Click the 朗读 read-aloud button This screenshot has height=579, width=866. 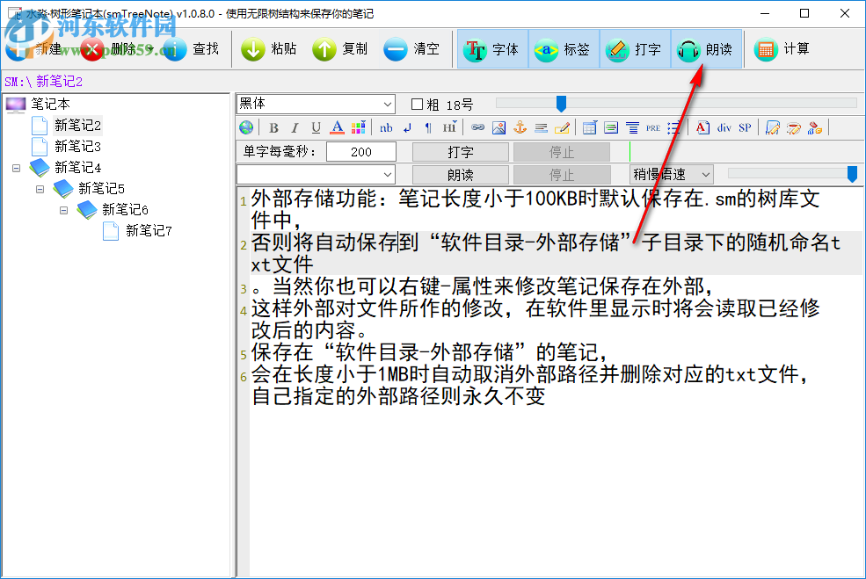pos(461,174)
